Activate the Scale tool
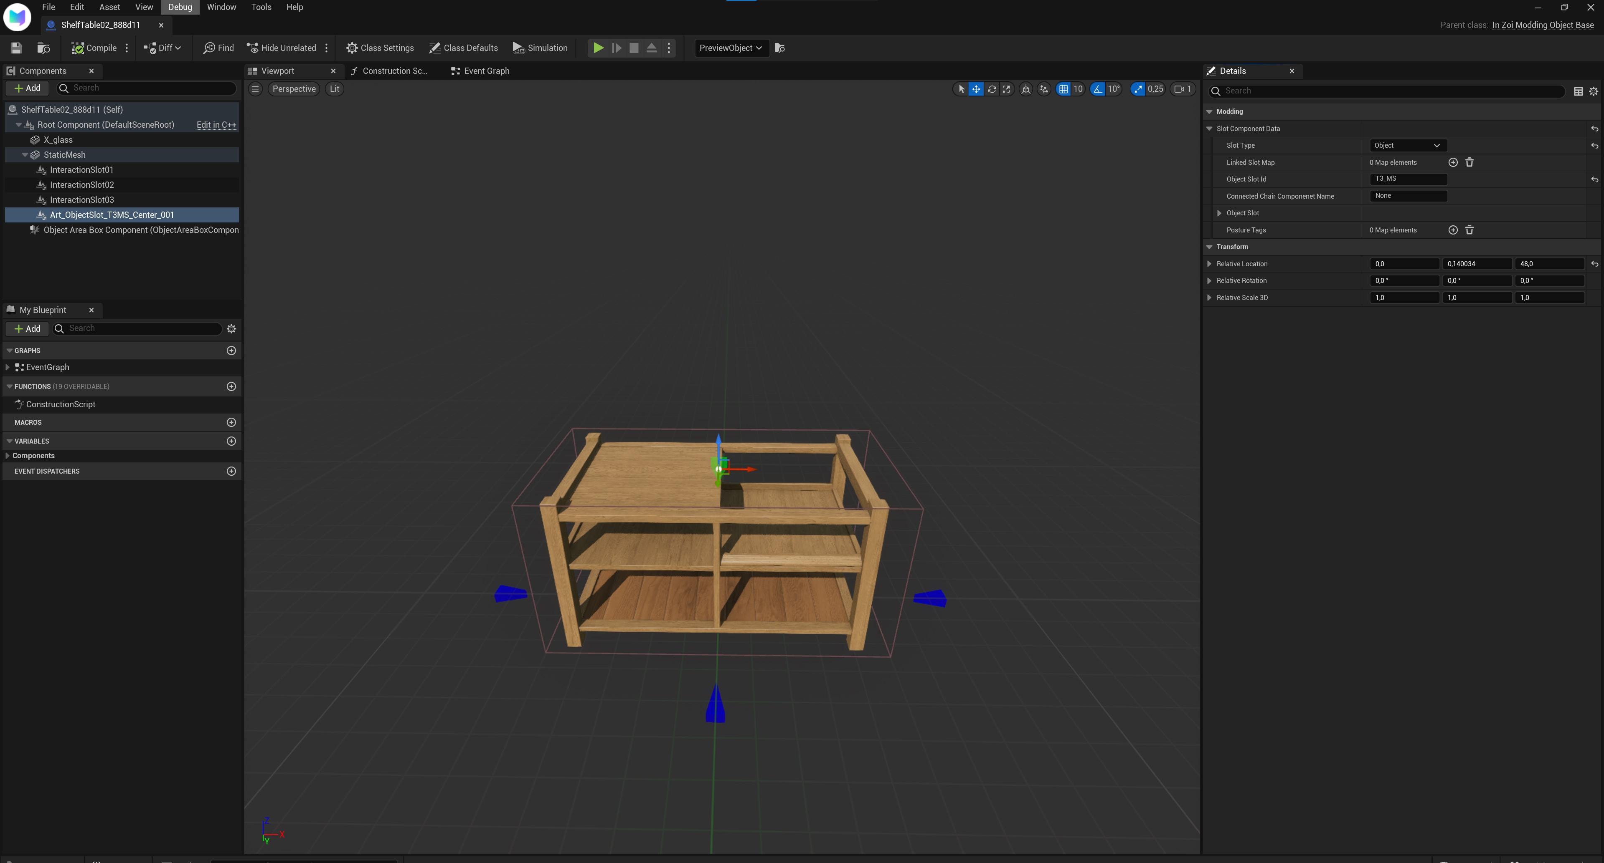 (x=1006, y=89)
